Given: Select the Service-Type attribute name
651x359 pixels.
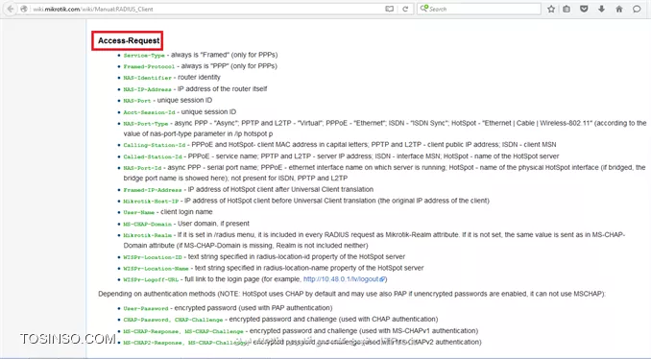Looking at the screenshot, I should tap(144, 56).
